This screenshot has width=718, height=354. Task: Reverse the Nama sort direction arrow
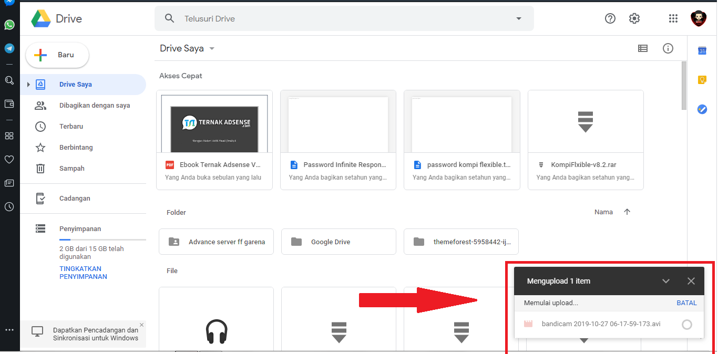(x=627, y=212)
